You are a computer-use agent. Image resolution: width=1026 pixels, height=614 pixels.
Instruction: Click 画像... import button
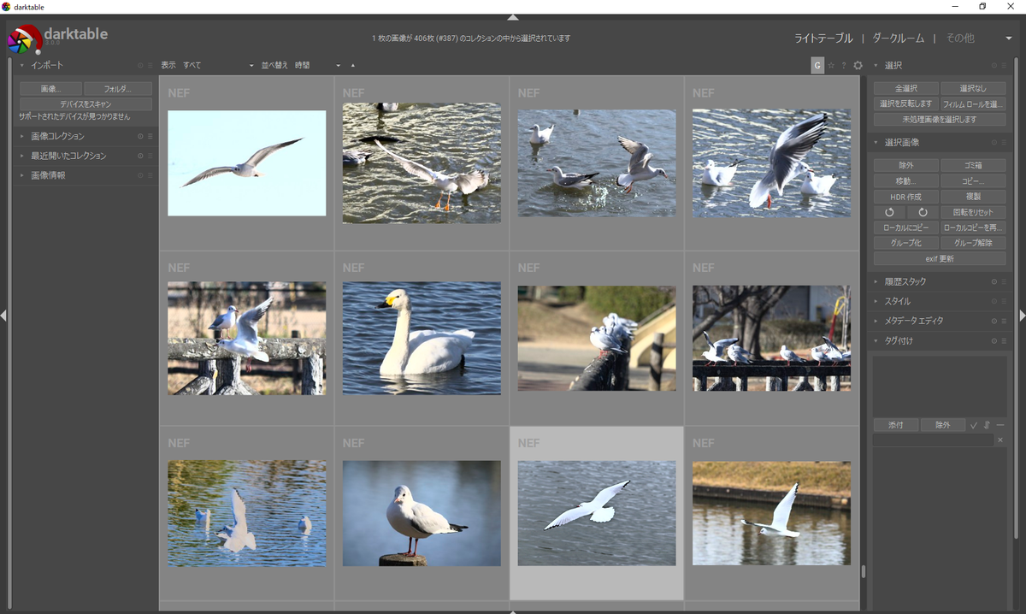point(50,89)
